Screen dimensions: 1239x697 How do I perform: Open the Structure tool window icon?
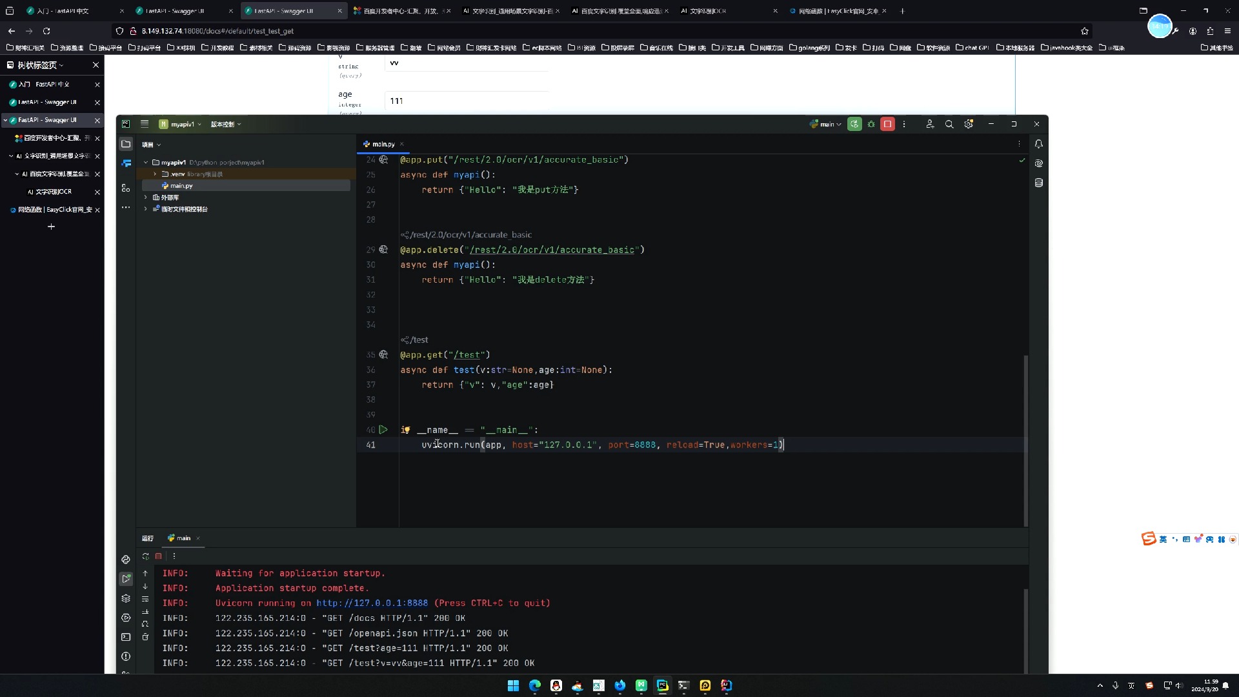tap(126, 188)
